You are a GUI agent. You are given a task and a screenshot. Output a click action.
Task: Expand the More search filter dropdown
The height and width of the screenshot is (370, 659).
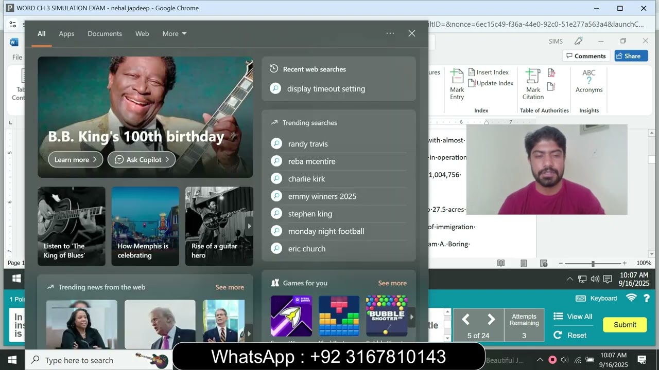pyautogui.click(x=175, y=33)
